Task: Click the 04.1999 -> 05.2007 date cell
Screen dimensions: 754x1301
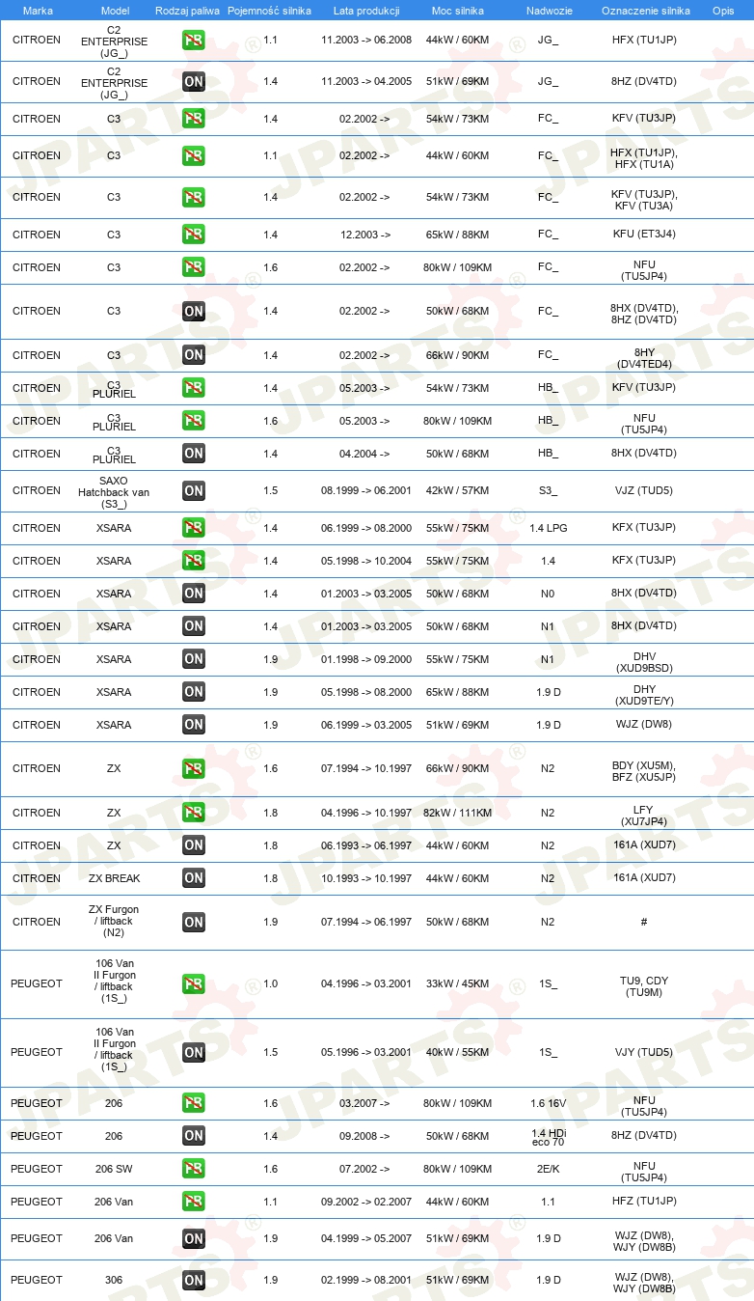Action: point(366,1239)
